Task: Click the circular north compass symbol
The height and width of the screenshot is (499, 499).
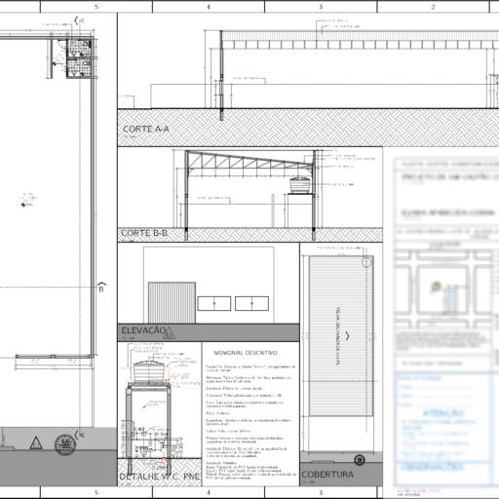Action: coord(64,444)
